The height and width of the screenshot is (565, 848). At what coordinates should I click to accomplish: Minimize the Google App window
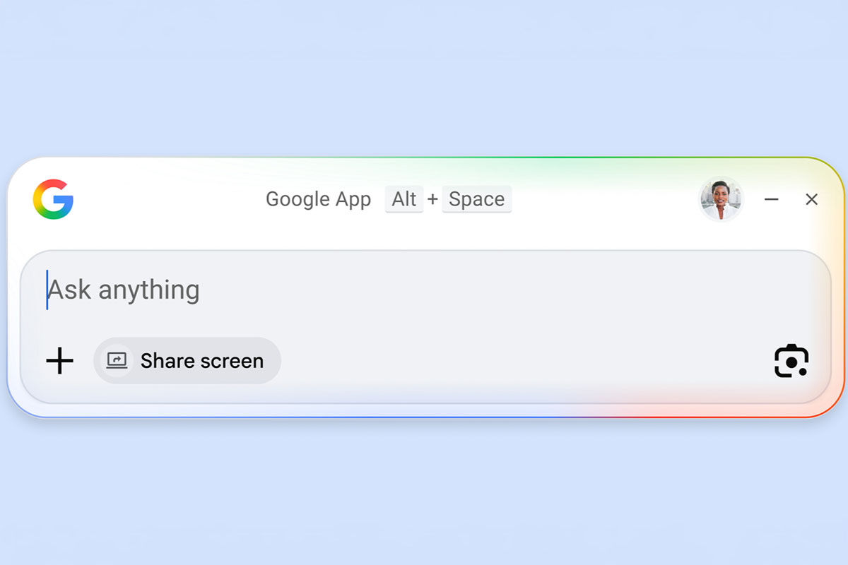pos(772,200)
